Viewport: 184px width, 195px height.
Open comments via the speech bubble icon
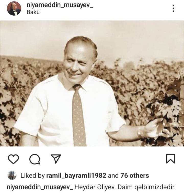click(35, 159)
